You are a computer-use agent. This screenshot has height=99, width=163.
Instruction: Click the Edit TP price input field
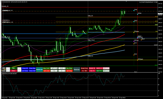[x=106, y=71]
